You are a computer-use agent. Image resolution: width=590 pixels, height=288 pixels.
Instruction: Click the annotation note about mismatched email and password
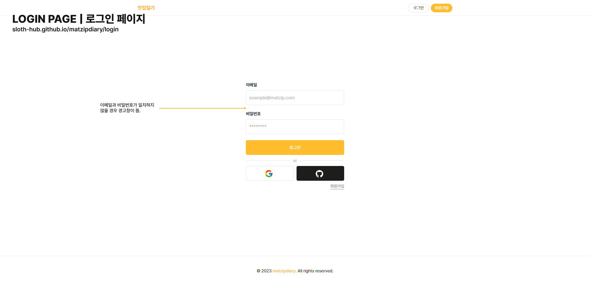[127, 108]
